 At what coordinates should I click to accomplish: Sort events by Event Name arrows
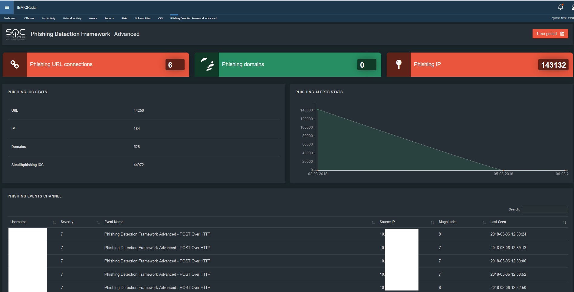(373, 223)
